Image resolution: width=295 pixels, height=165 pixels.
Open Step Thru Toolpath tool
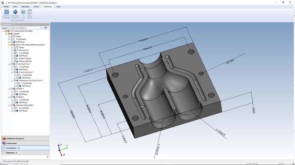[6, 14]
